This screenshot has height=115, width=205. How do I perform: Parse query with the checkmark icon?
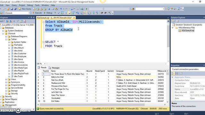coord(59,13)
